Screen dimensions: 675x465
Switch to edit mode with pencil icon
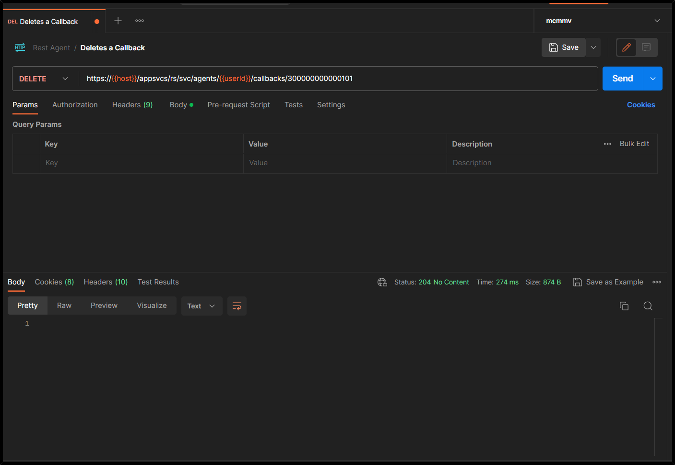coord(627,47)
